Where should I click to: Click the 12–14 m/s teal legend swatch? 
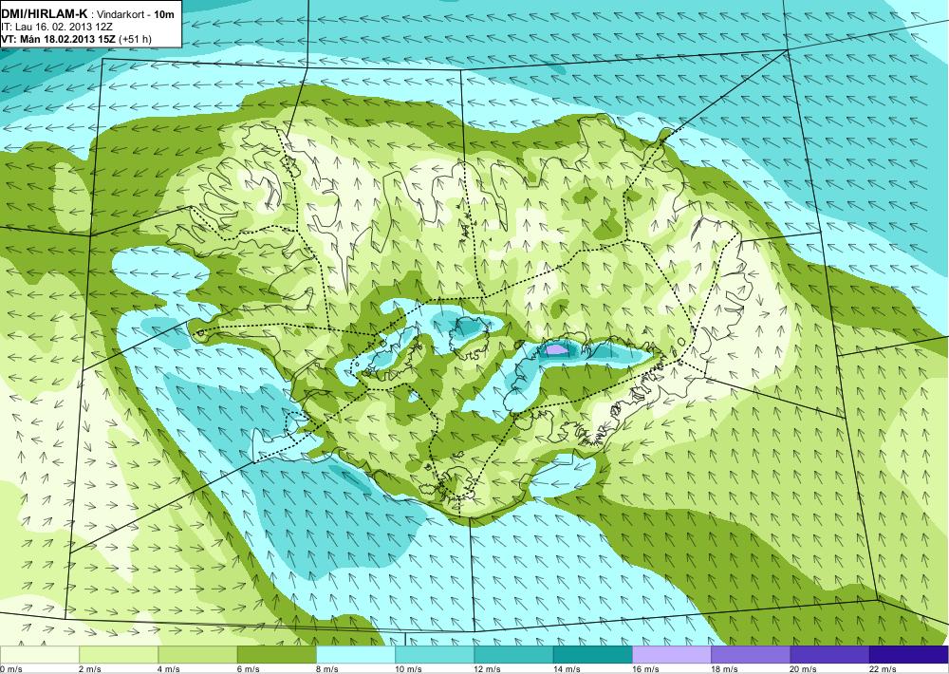click(x=513, y=655)
